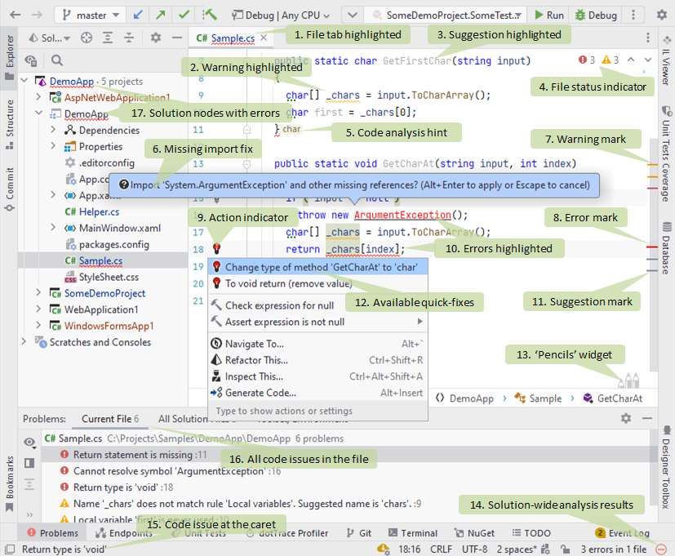Expand all nodes using the Explorer toolbar icon
The height and width of the screenshot is (556, 675).
point(109,37)
